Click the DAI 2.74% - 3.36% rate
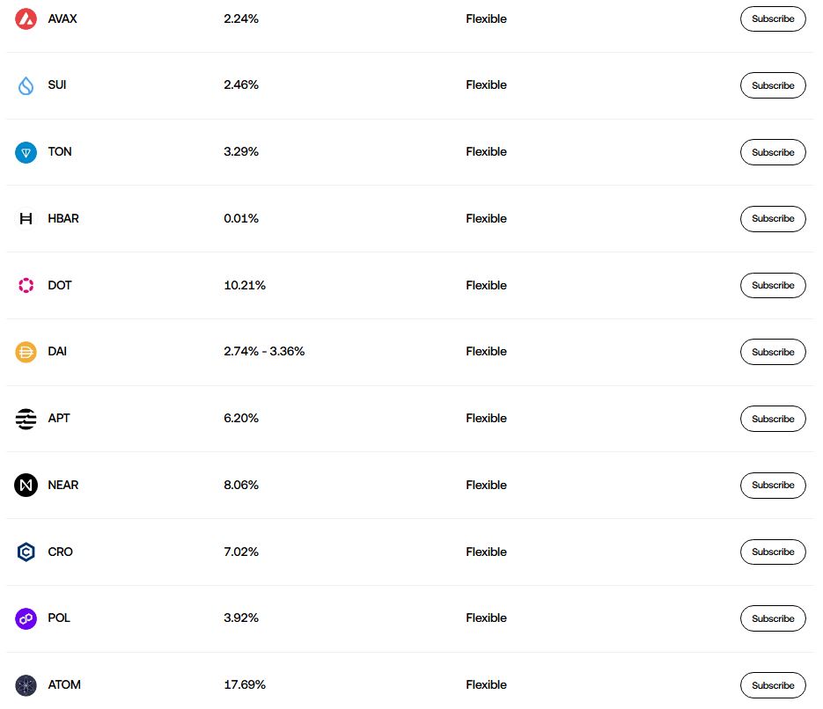Viewport: 823px width, 709px height. 264,351
